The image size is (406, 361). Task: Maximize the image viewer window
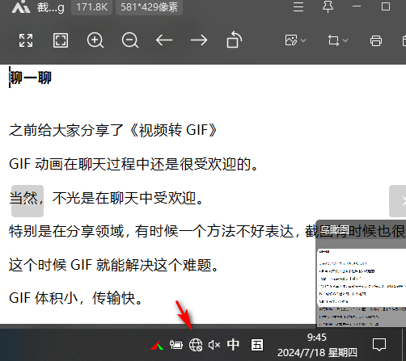[x=386, y=6]
